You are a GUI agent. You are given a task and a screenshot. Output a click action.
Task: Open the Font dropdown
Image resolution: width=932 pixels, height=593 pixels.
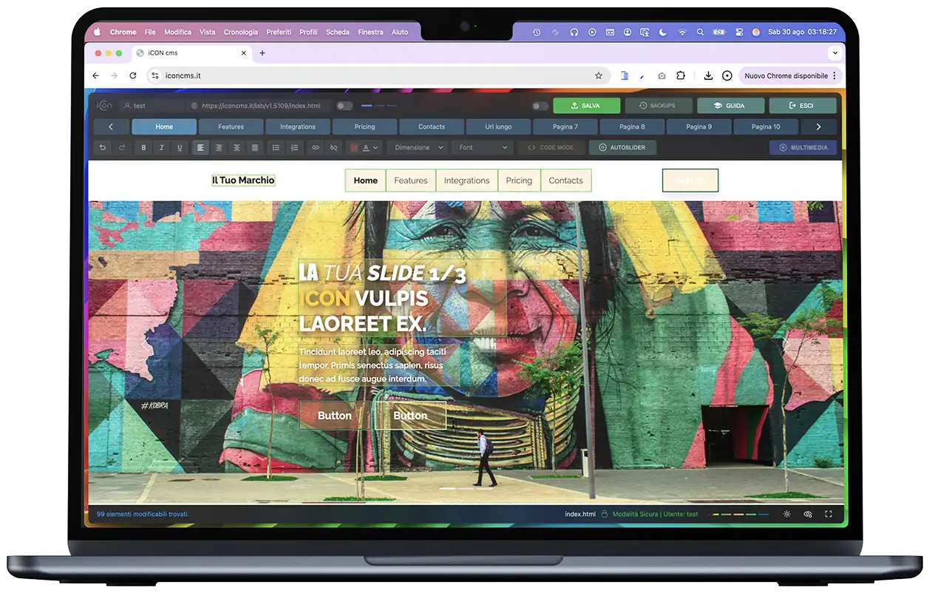point(483,148)
